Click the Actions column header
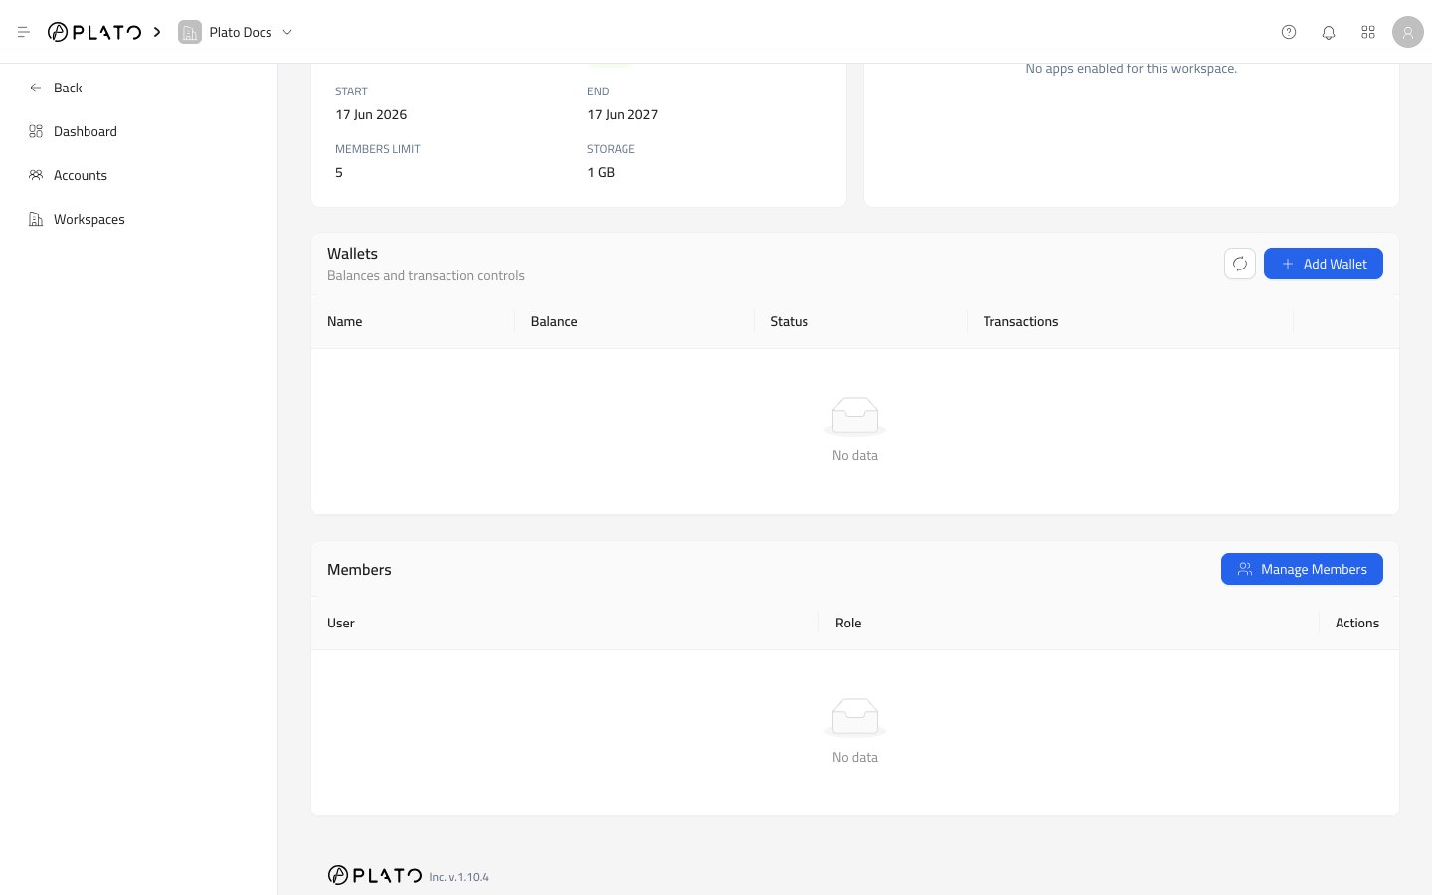 1357,623
